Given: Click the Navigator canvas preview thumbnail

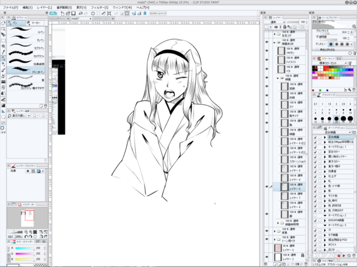Looking at the screenshot, I should 27,218.
